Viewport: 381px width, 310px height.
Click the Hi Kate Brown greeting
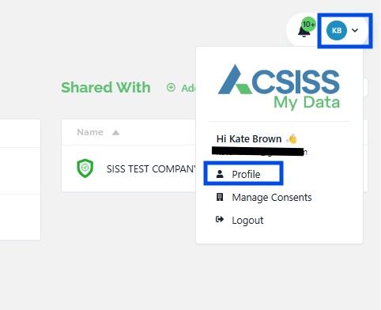[249, 138]
